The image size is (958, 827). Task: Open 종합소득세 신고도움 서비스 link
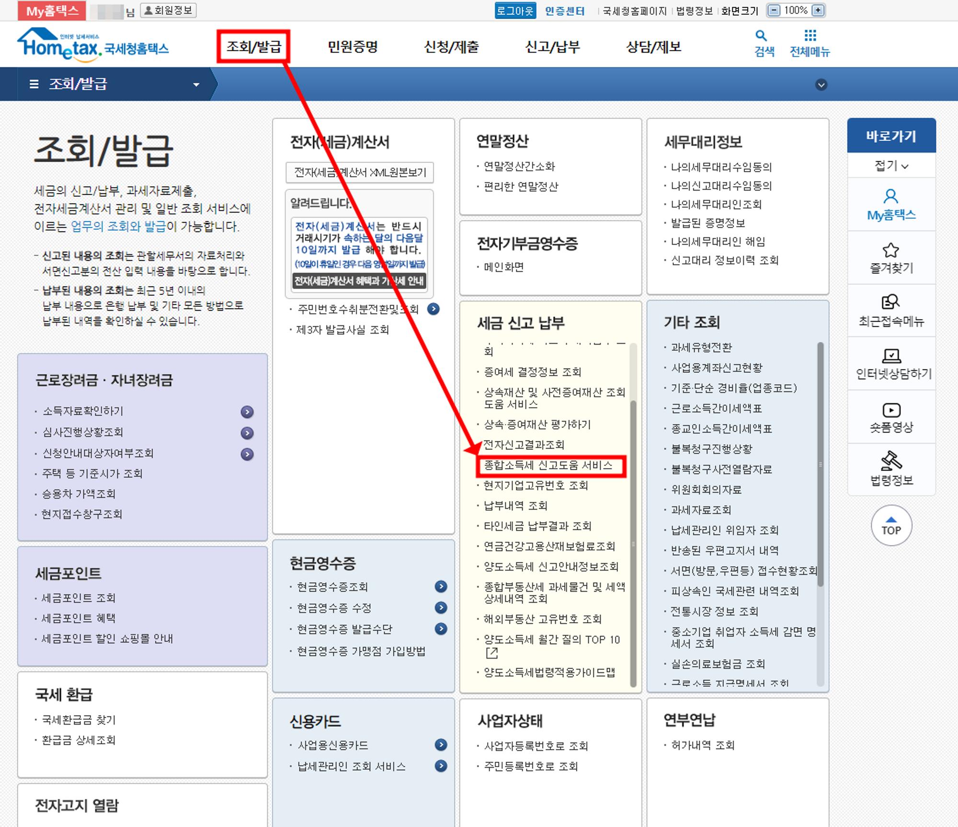[548, 465]
